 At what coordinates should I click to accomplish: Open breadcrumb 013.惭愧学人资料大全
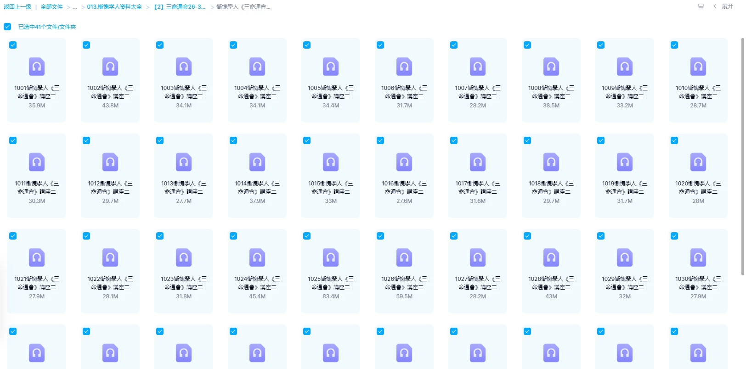[x=114, y=7]
